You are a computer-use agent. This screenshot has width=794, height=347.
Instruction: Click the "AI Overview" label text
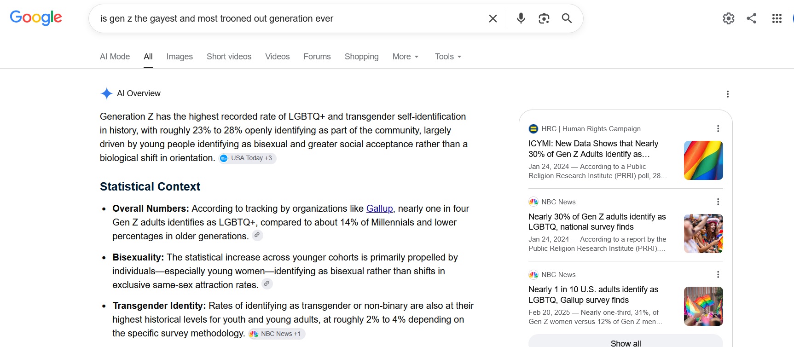tap(139, 93)
